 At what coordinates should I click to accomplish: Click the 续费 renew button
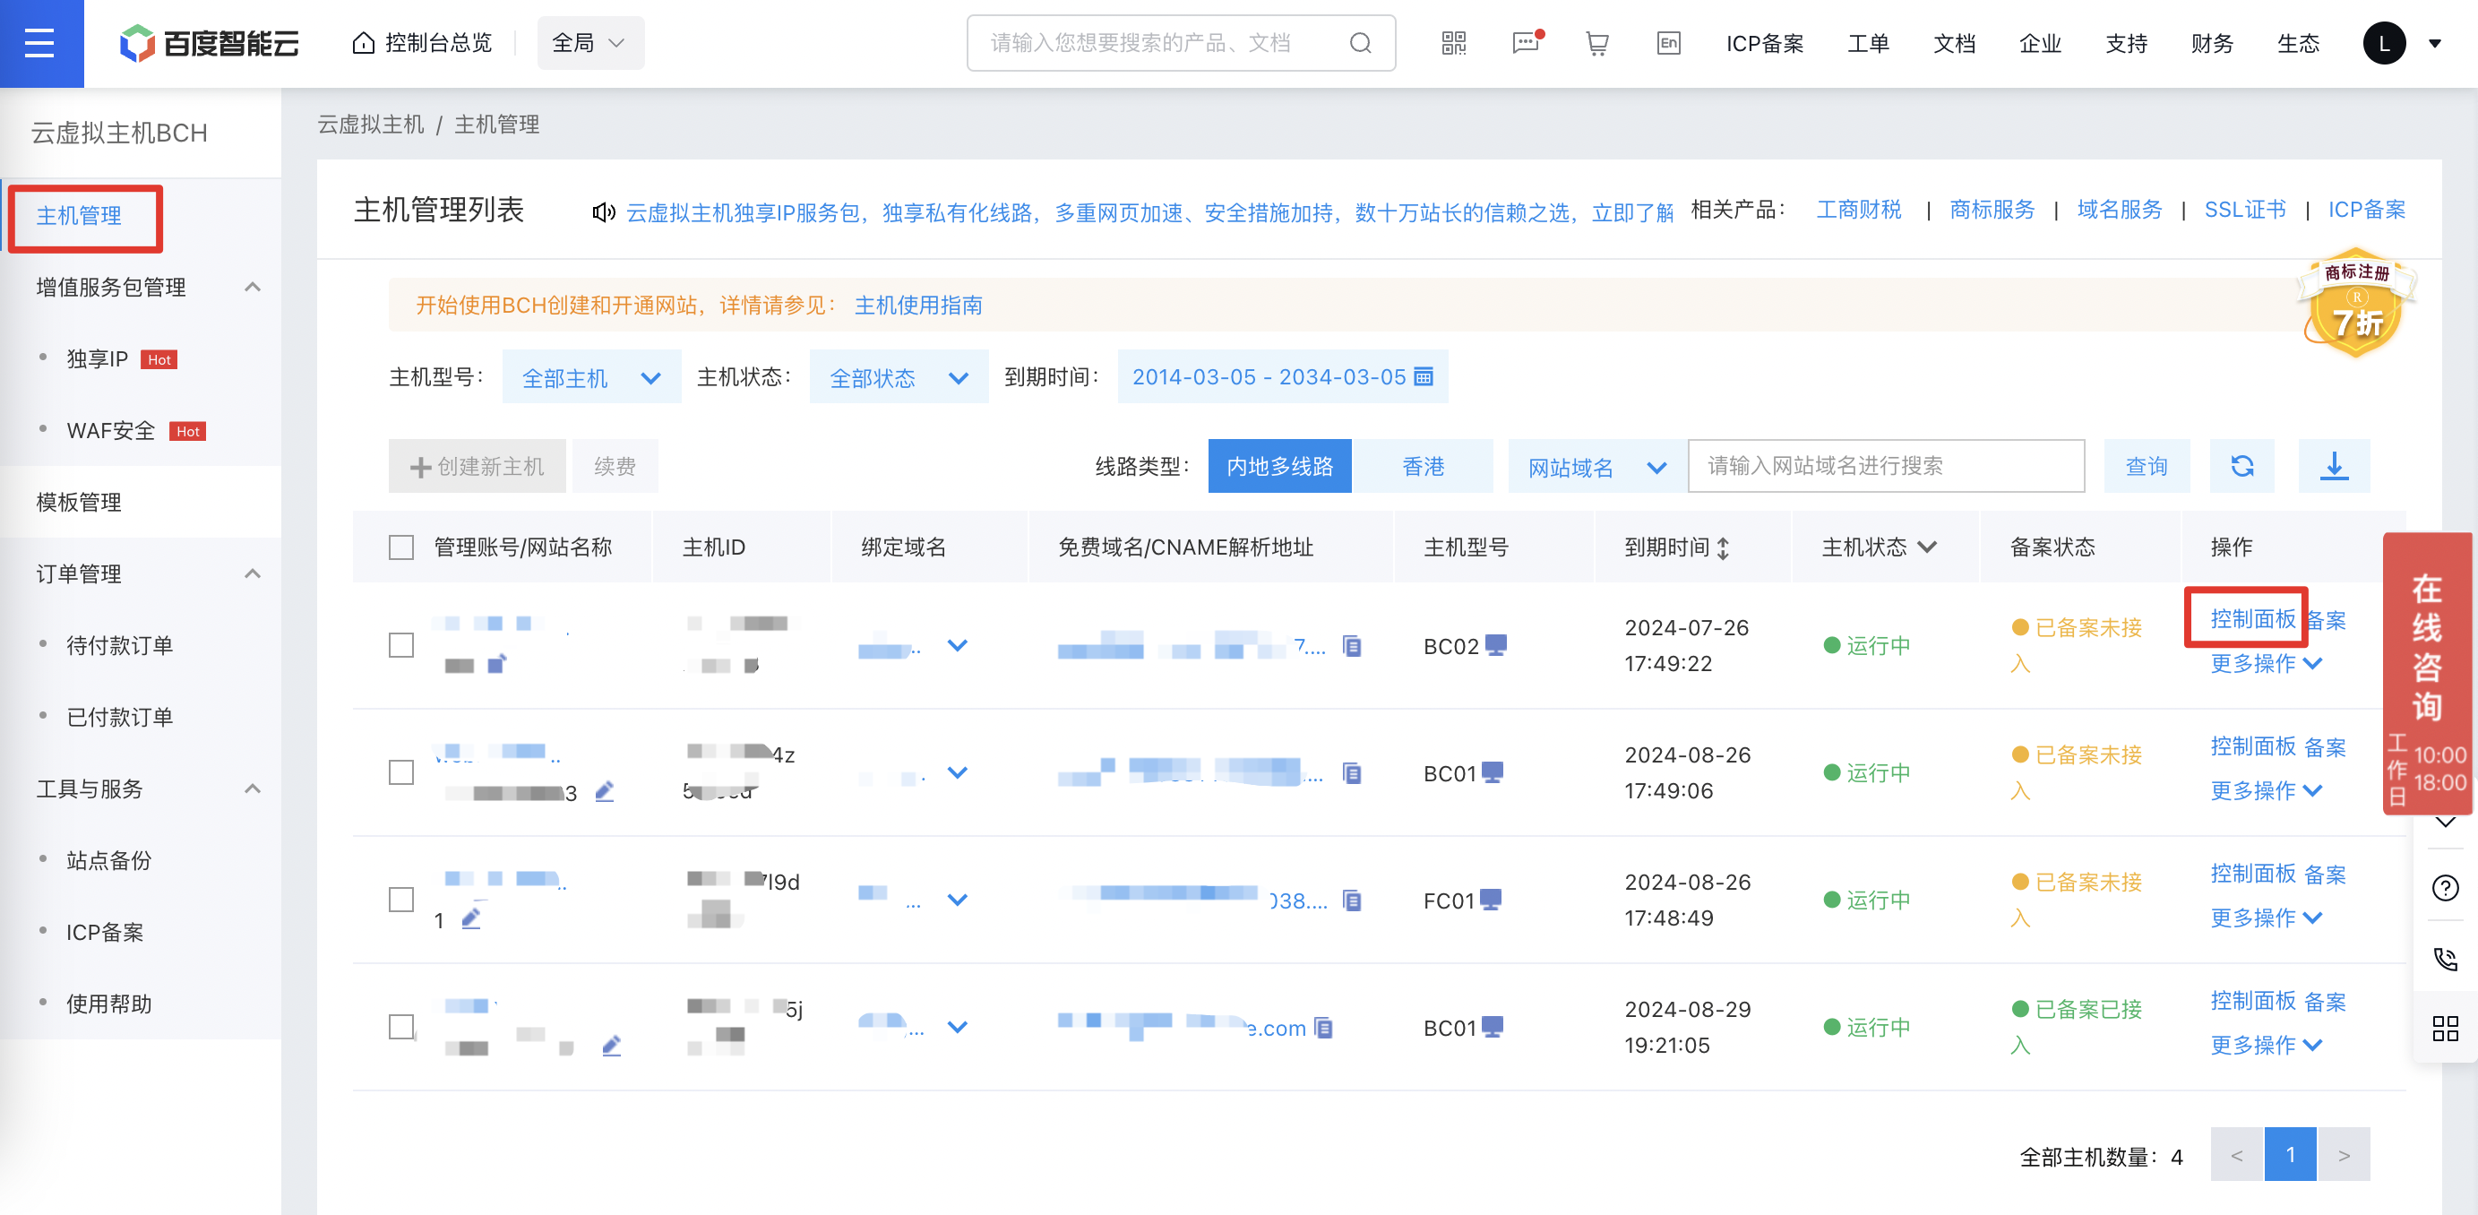point(615,467)
